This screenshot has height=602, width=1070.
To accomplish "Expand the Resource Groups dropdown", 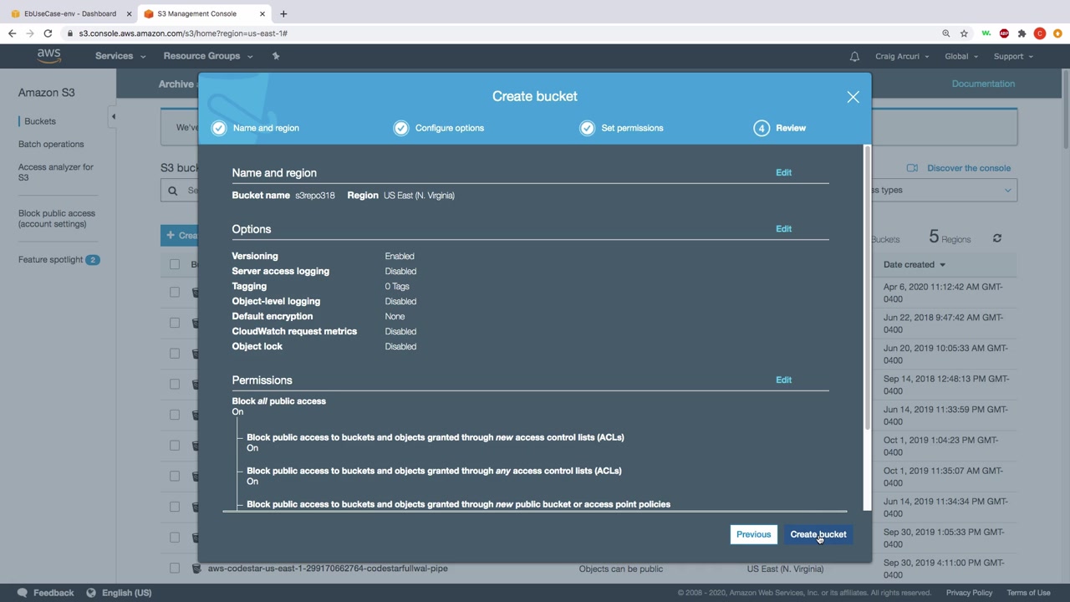I will 208,56.
